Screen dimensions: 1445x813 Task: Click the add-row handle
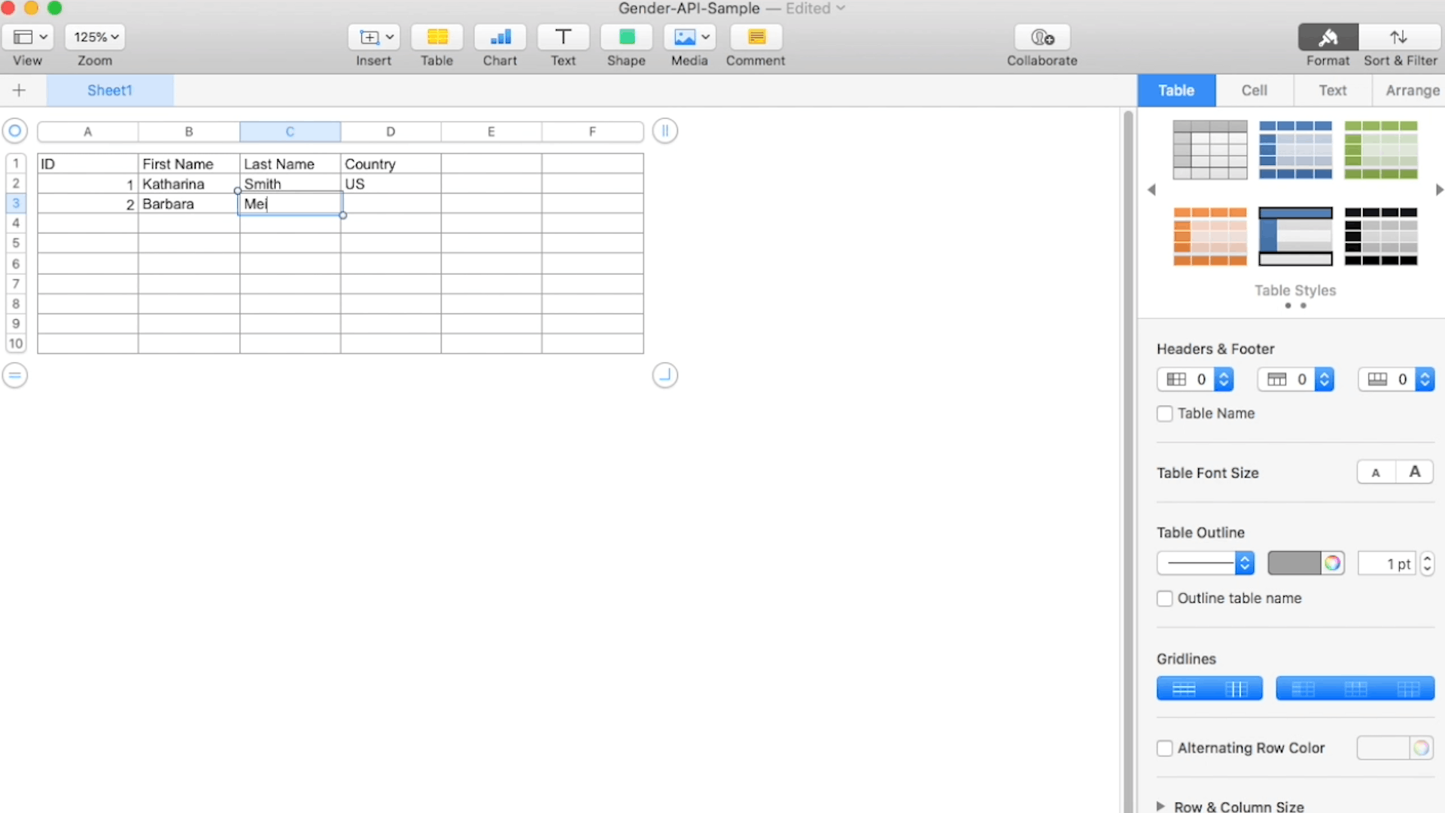click(14, 375)
